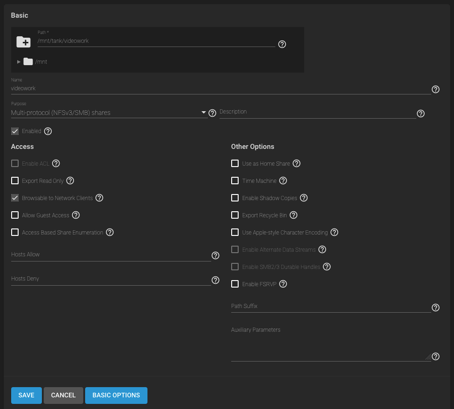454x409 pixels.
Task: Show help for Auxiliary Parameters
Action: [435, 356]
